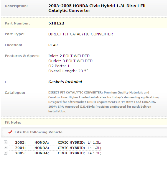This screenshot has height=169, width=168.
Task: Click CIVIC HYBRID in the 2004 row
Action: click(x=71, y=148)
